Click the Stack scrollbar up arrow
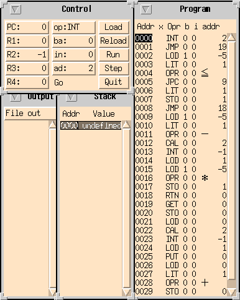 click(x=126, y=125)
